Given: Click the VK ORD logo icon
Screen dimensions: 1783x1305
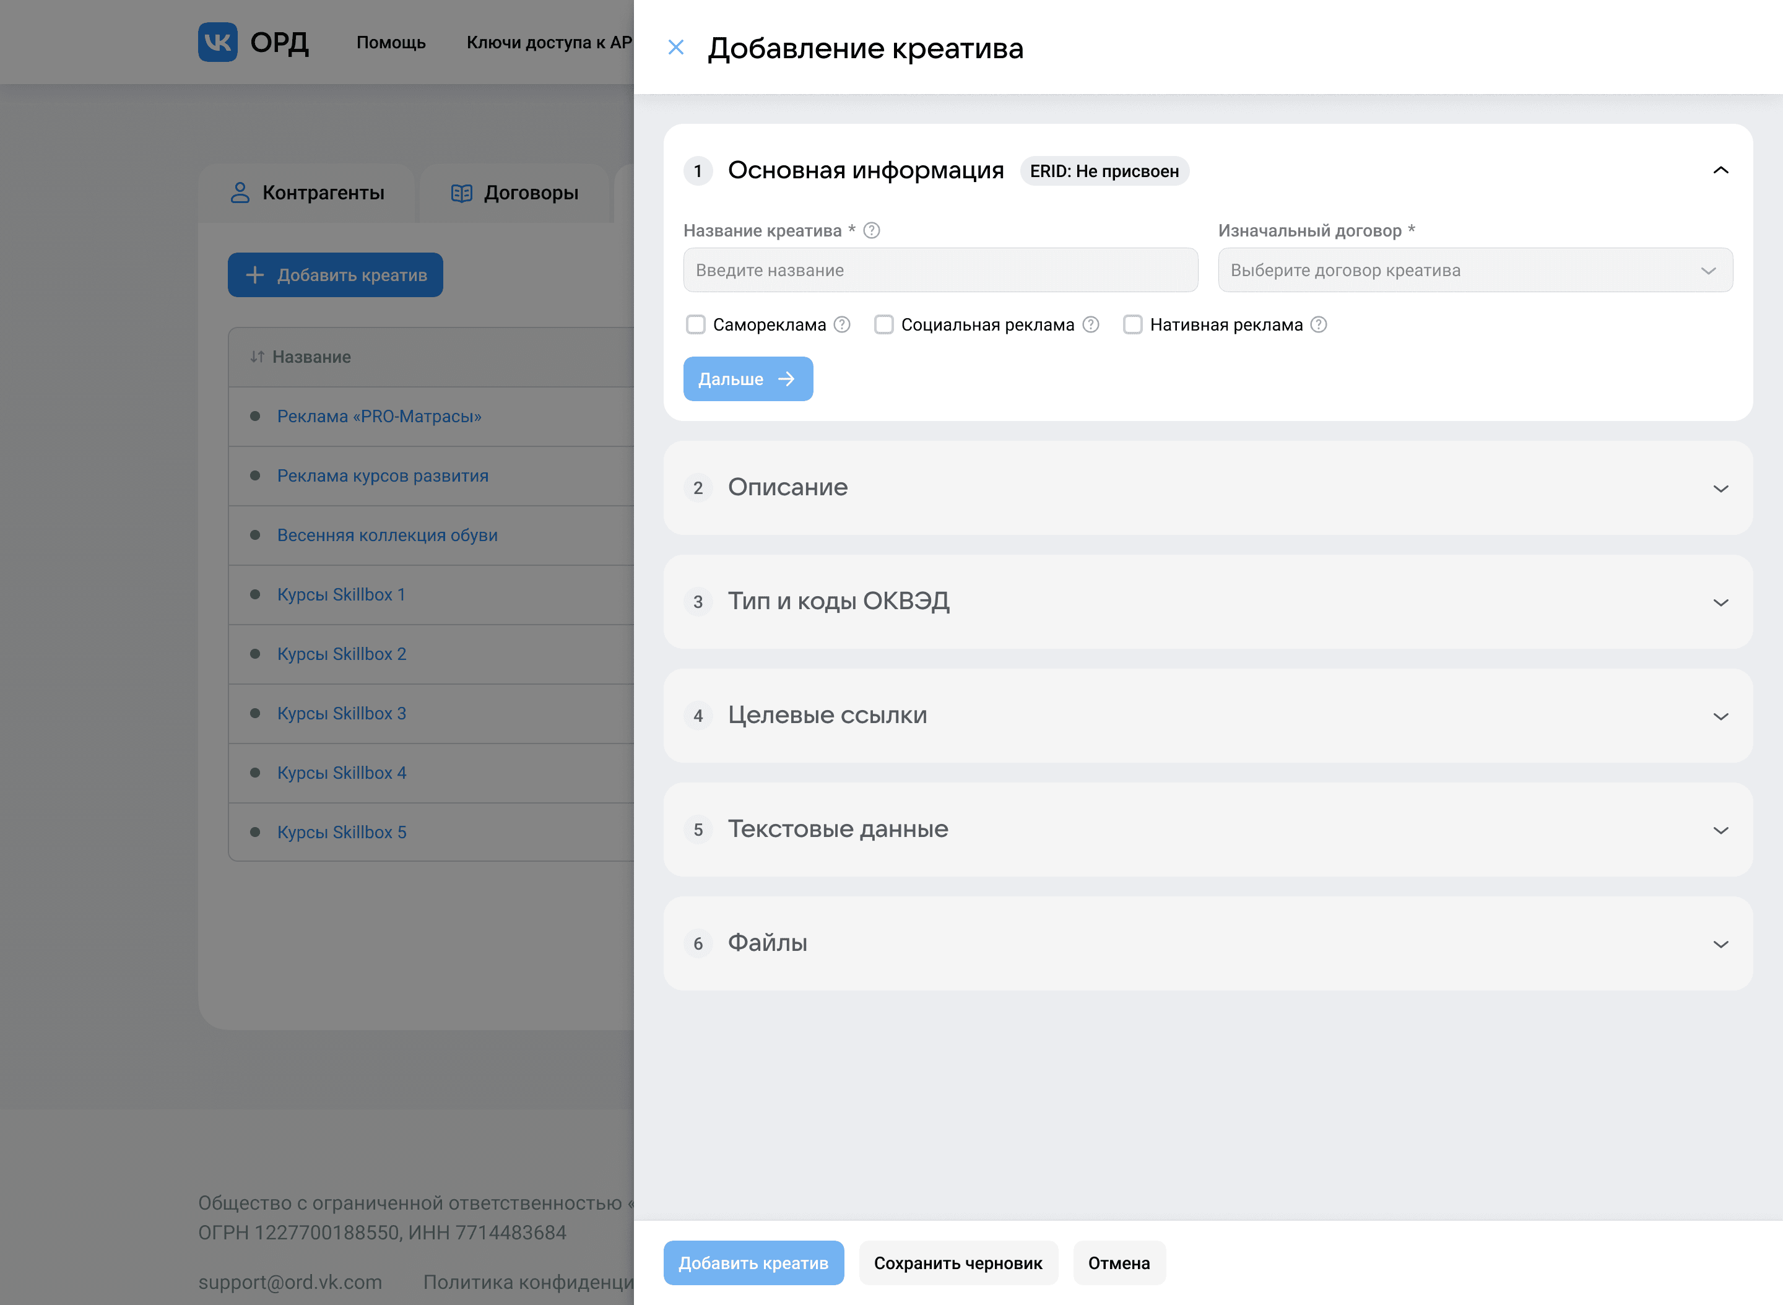Looking at the screenshot, I should tap(217, 42).
